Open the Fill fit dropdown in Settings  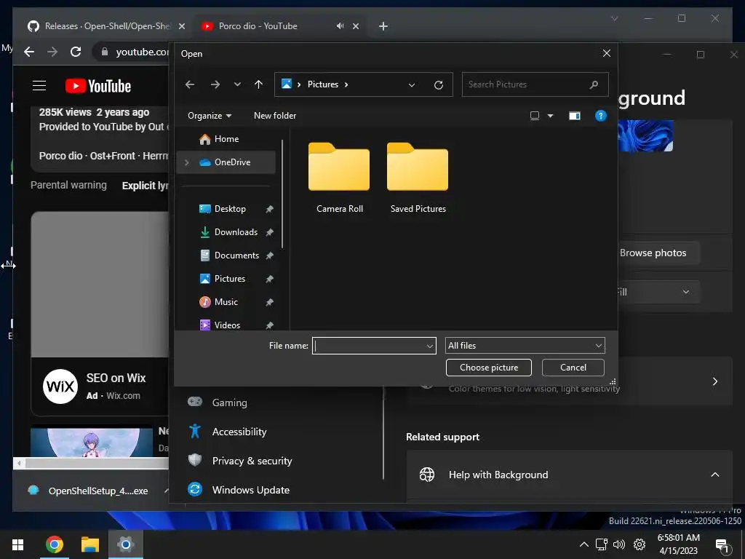(x=658, y=292)
